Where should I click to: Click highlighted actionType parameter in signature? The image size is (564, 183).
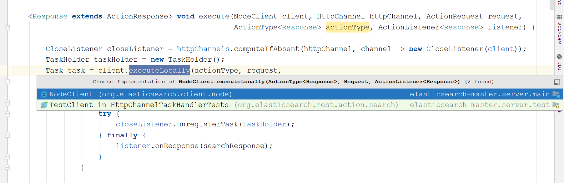click(347, 27)
